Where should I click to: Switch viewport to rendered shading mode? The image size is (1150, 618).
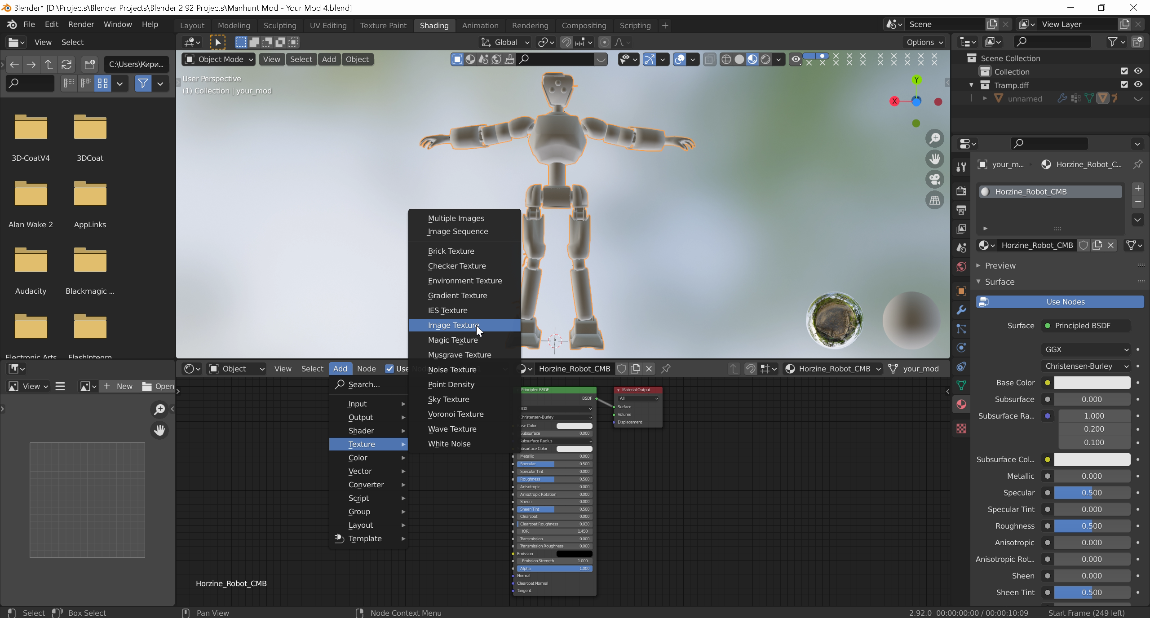[765, 59]
